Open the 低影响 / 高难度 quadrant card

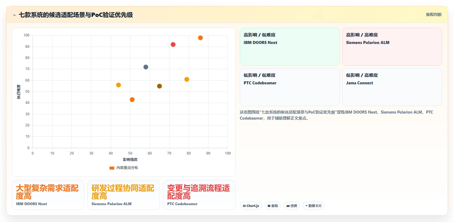[392, 87]
